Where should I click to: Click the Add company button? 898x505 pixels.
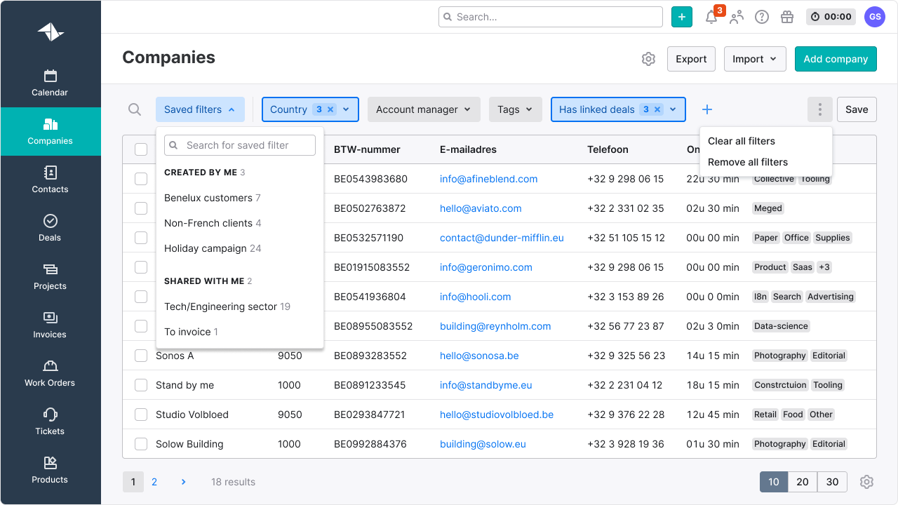[836, 59]
